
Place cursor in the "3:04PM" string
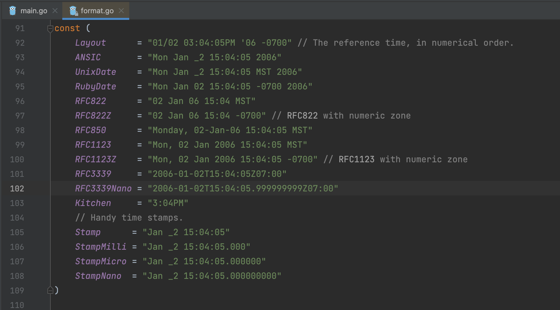pyautogui.click(x=168, y=203)
